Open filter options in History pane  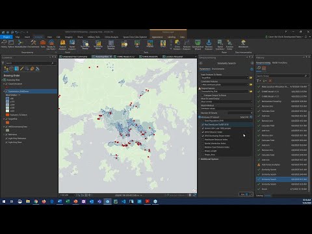(259, 81)
